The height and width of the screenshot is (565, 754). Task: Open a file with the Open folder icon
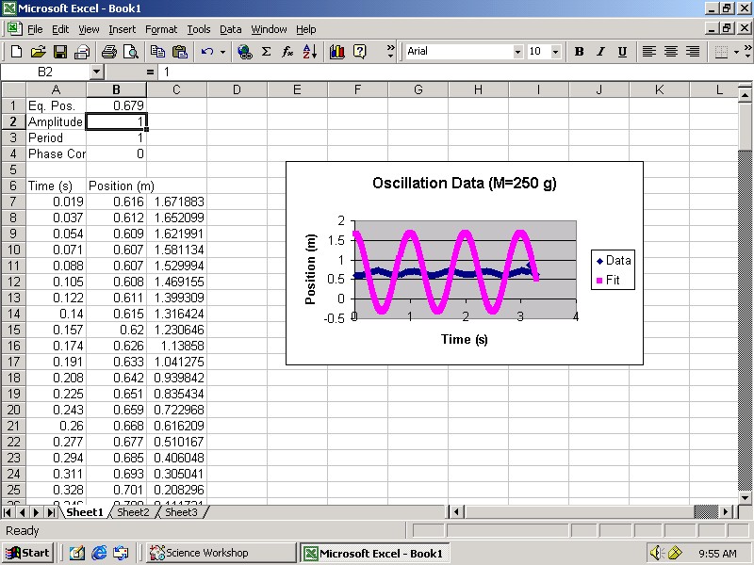[x=38, y=52]
